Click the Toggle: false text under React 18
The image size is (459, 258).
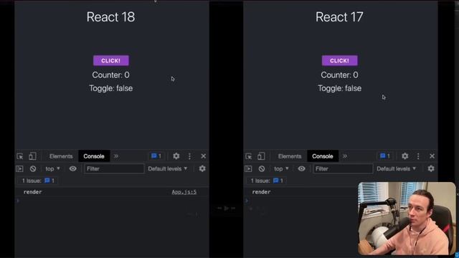pyautogui.click(x=111, y=88)
